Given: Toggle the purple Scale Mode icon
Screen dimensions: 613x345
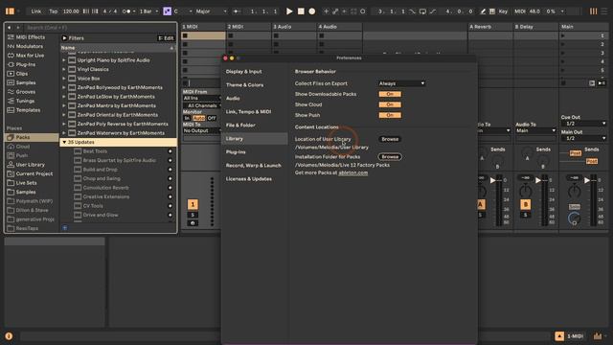Looking at the screenshot, I should click(167, 11).
